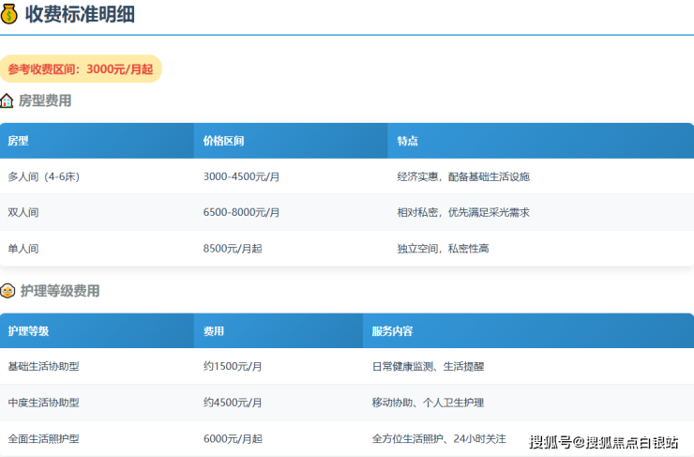Select the 全面生活照护型 care level
Image resolution: width=694 pixels, height=457 pixels.
coord(43,438)
